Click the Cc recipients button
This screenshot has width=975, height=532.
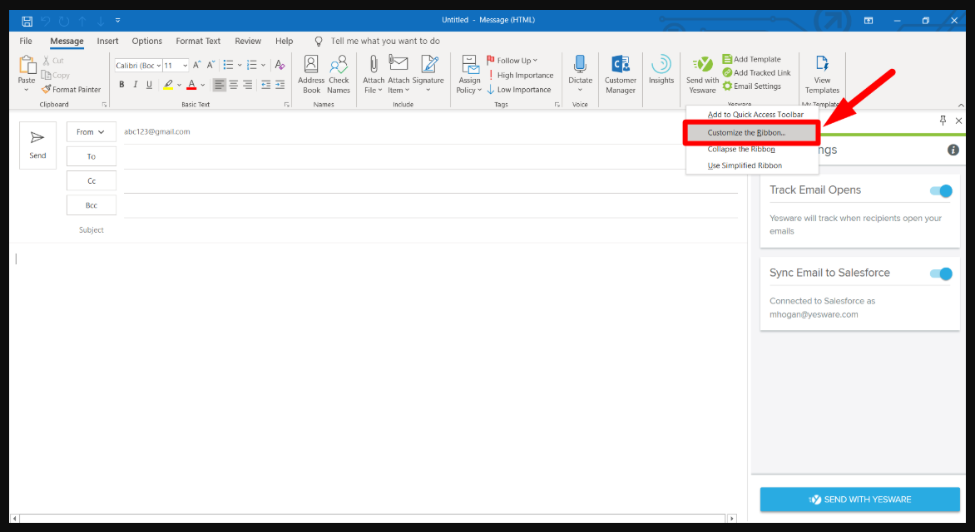click(x=92, y=181)
